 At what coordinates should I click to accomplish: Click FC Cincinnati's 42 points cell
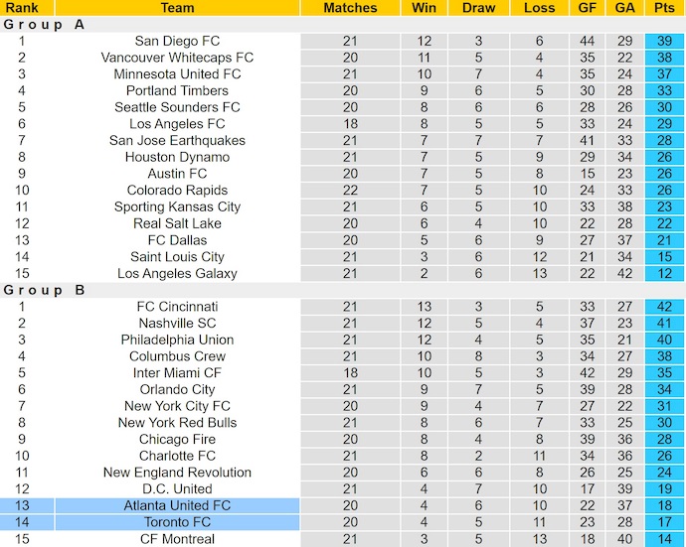click(x=664, y=307)
